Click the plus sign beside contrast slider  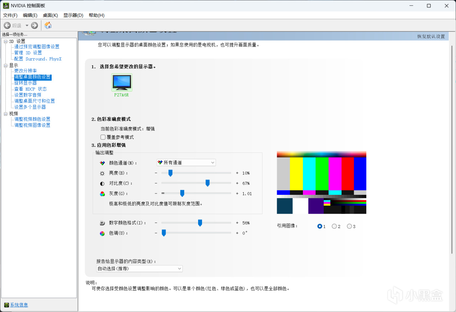point(237,183)
